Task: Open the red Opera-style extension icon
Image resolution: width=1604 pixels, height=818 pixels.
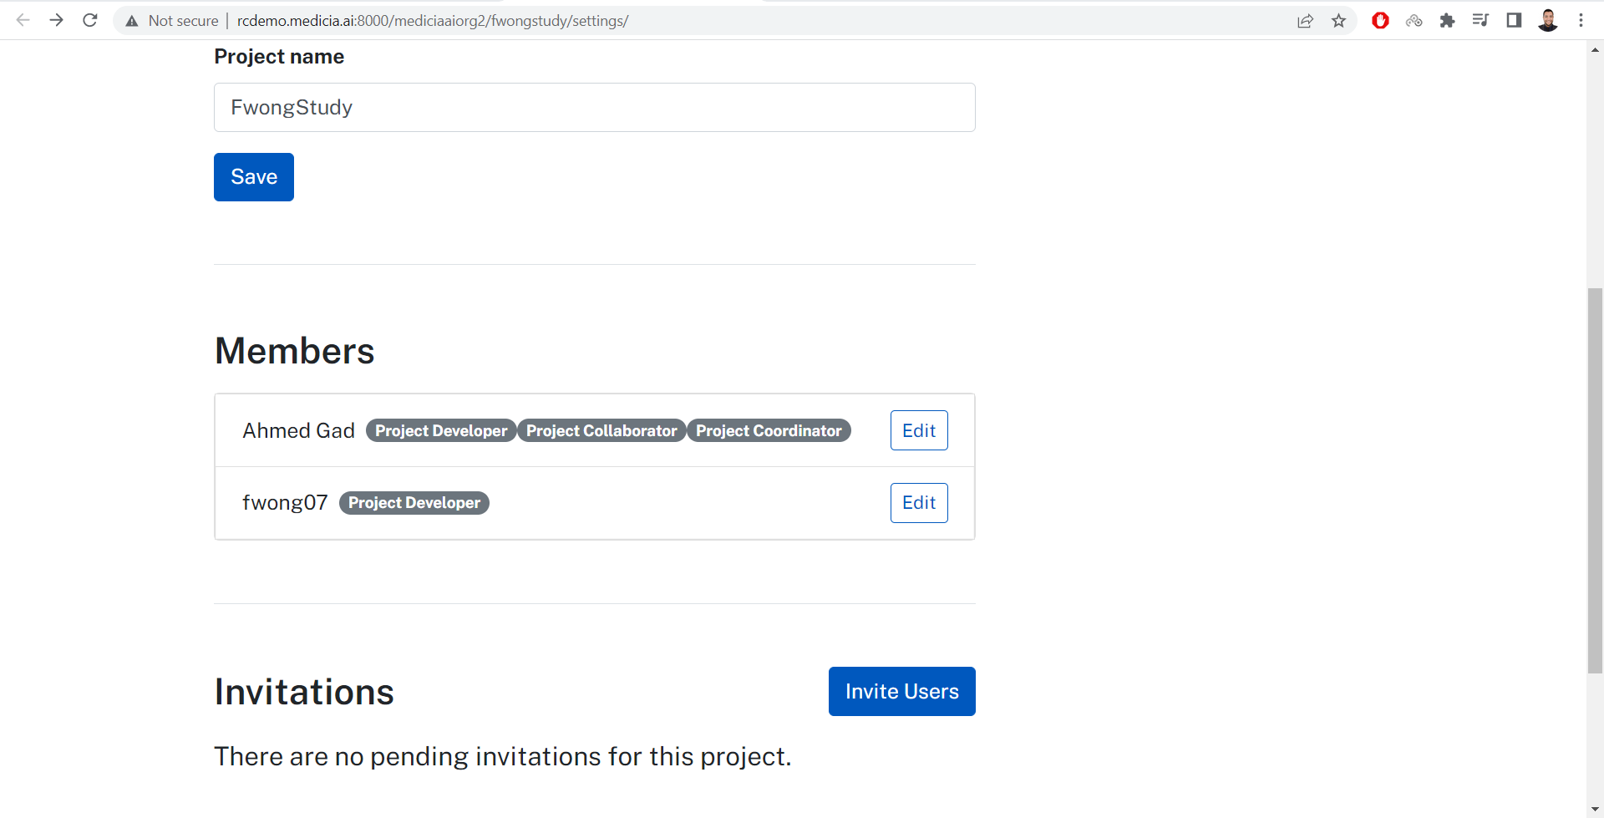Action: pos(1380,20)
